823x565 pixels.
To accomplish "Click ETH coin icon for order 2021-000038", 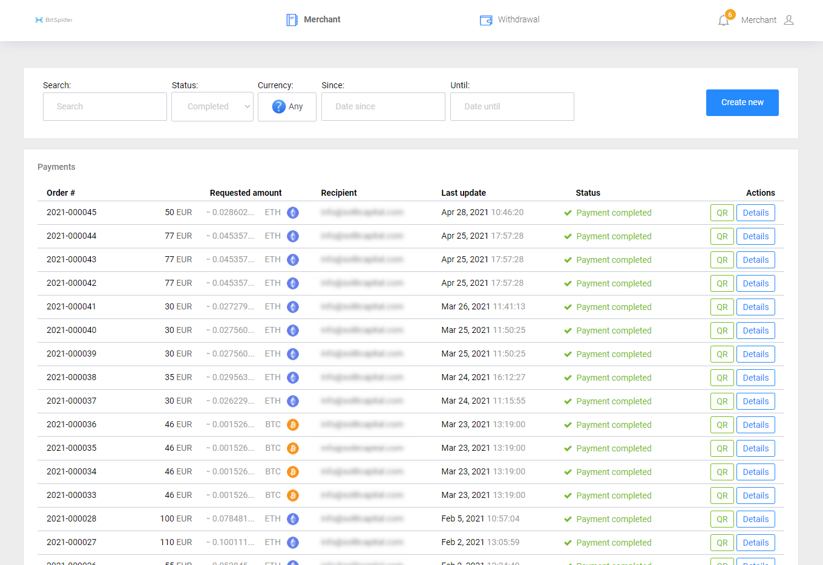I will (293, 378).
